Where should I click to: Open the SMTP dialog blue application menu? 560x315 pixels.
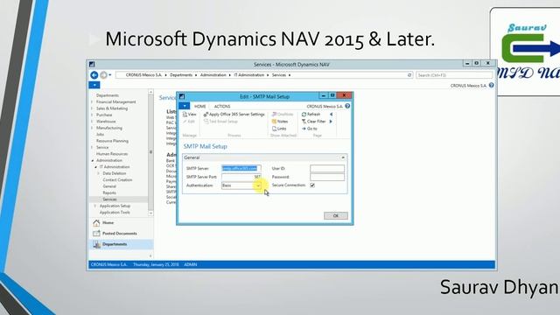tap(185, 106)
